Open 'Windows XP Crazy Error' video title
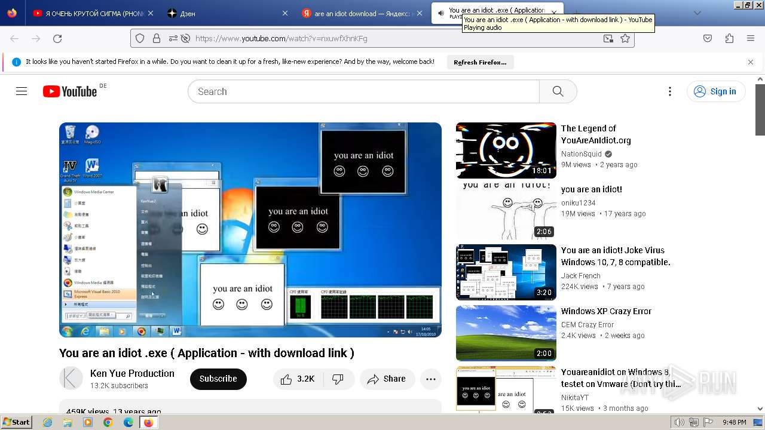 click(606, 311)
